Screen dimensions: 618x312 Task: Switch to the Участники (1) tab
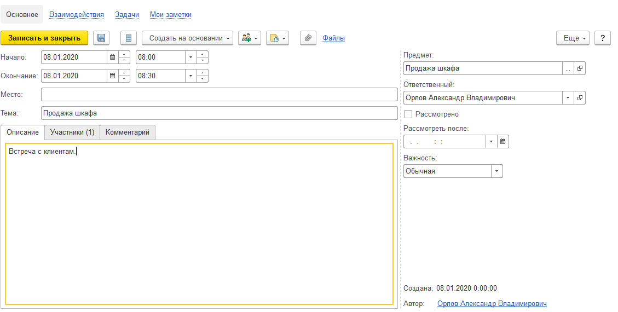pyautogui.click(x=72, y=132)
